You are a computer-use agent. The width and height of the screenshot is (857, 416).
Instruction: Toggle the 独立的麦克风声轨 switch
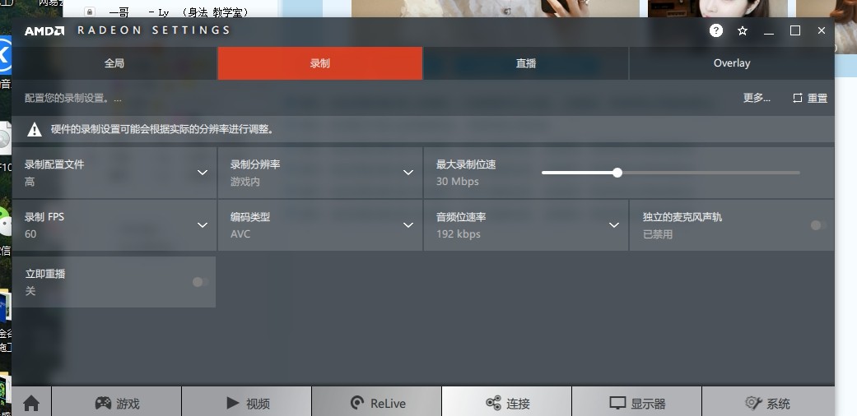818,225
